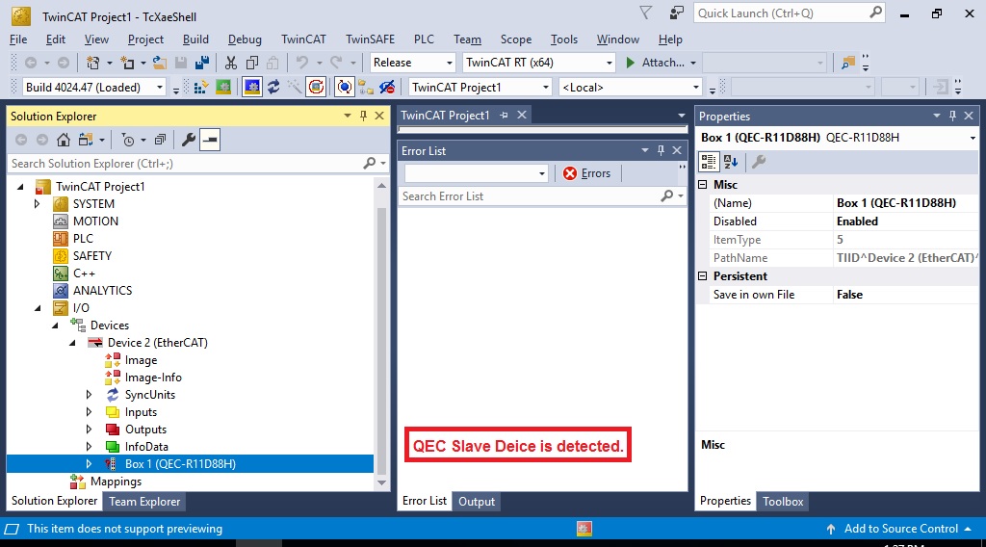Select the SAFETY tree item

point(91,256)
